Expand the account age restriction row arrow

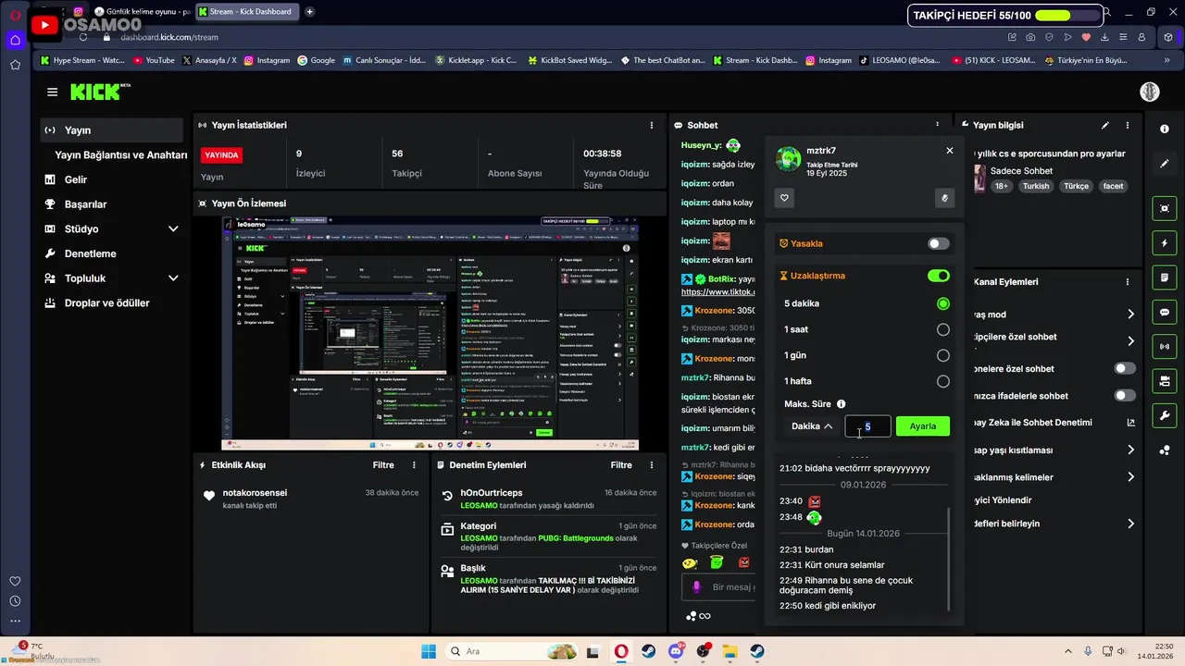(x=1130, y=450)
